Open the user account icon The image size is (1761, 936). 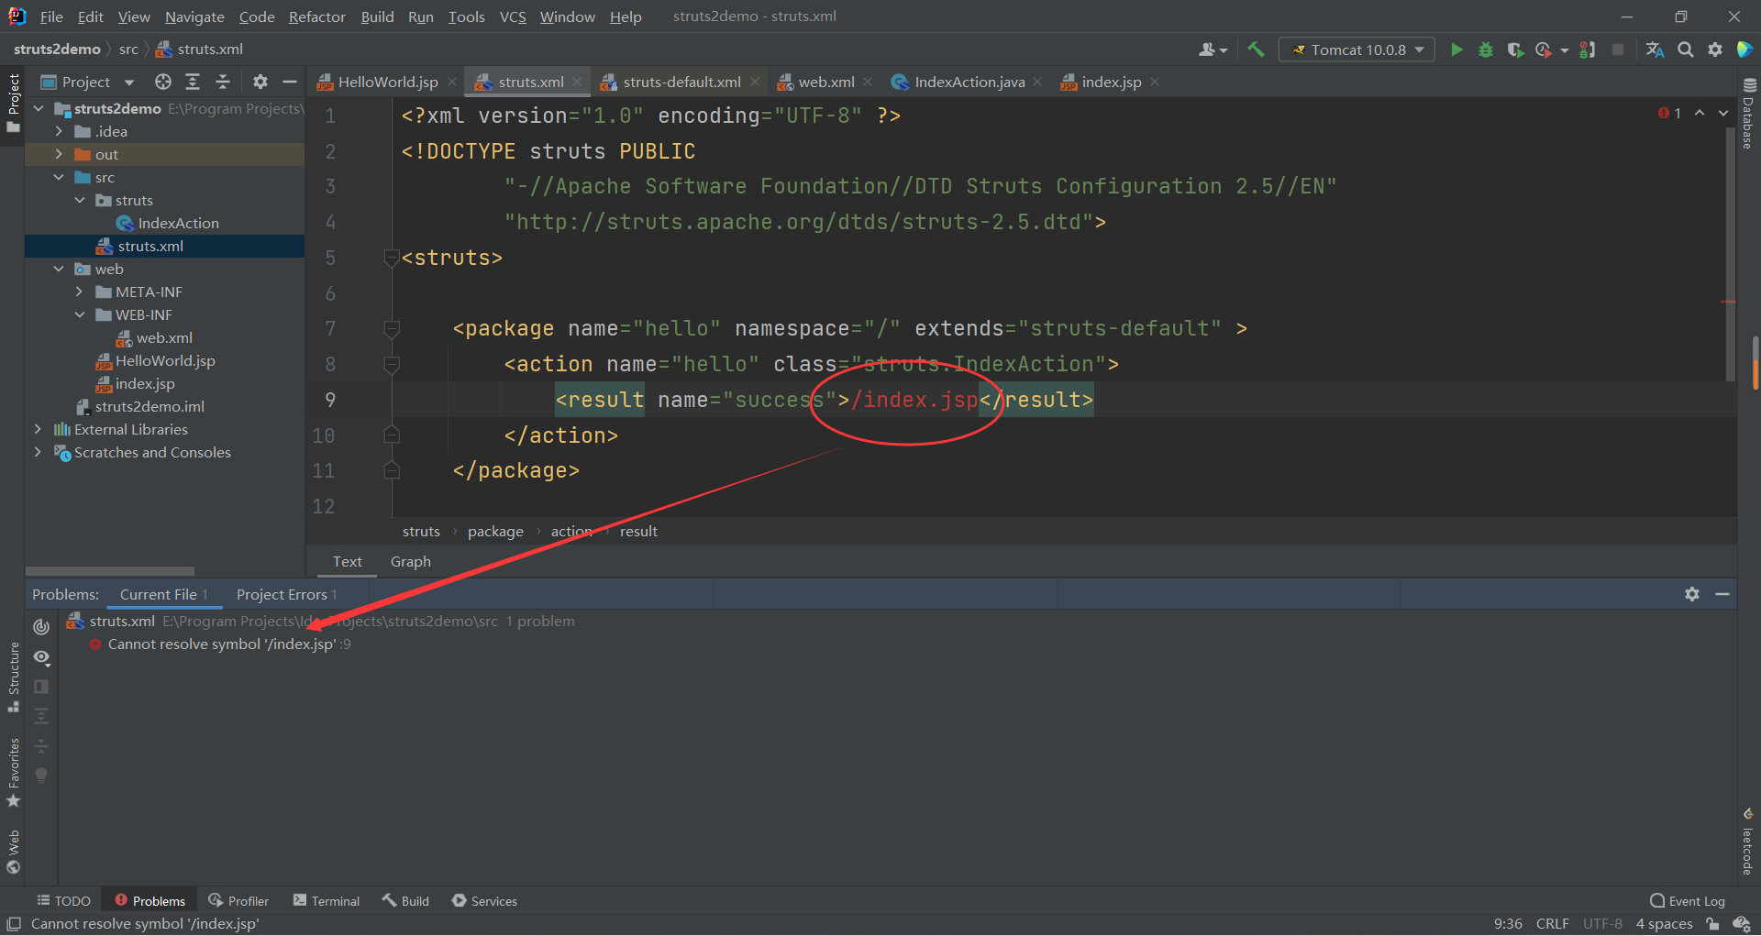(1212, 50)
